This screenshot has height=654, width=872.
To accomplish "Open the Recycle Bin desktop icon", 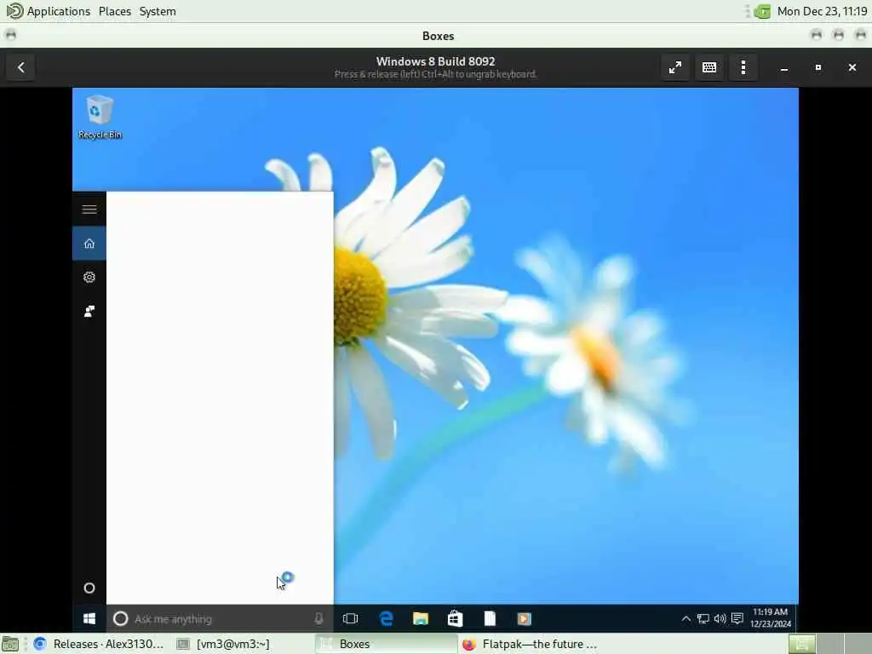I will 100,118.
